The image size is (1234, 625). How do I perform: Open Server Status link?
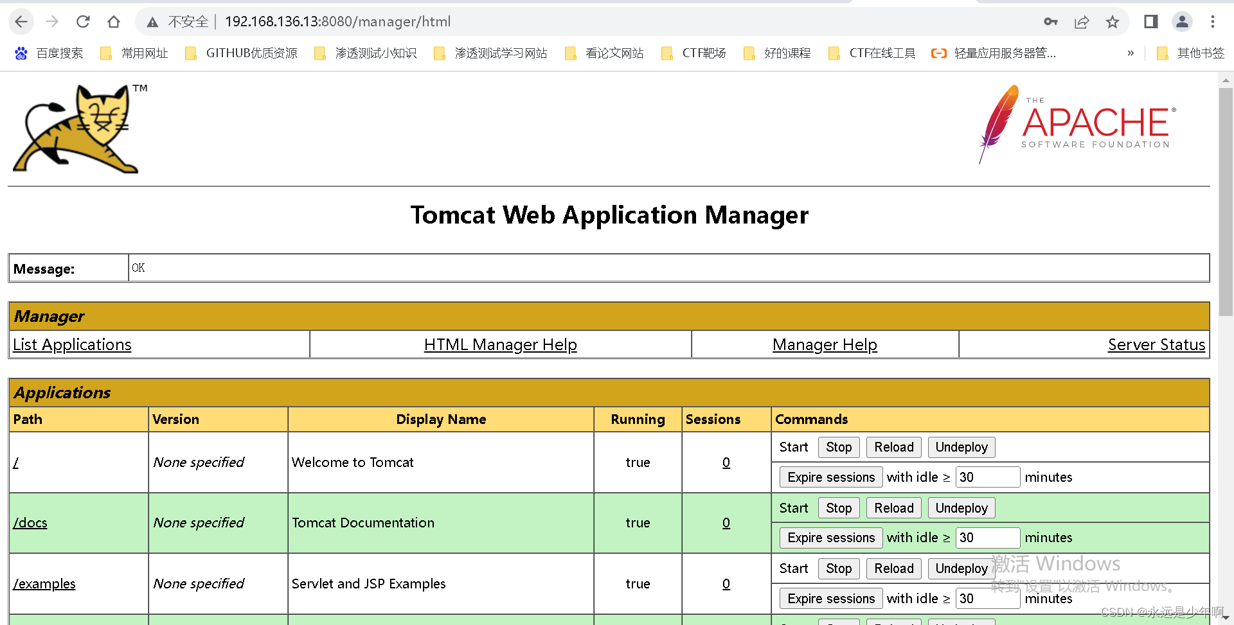point(1156,345)
